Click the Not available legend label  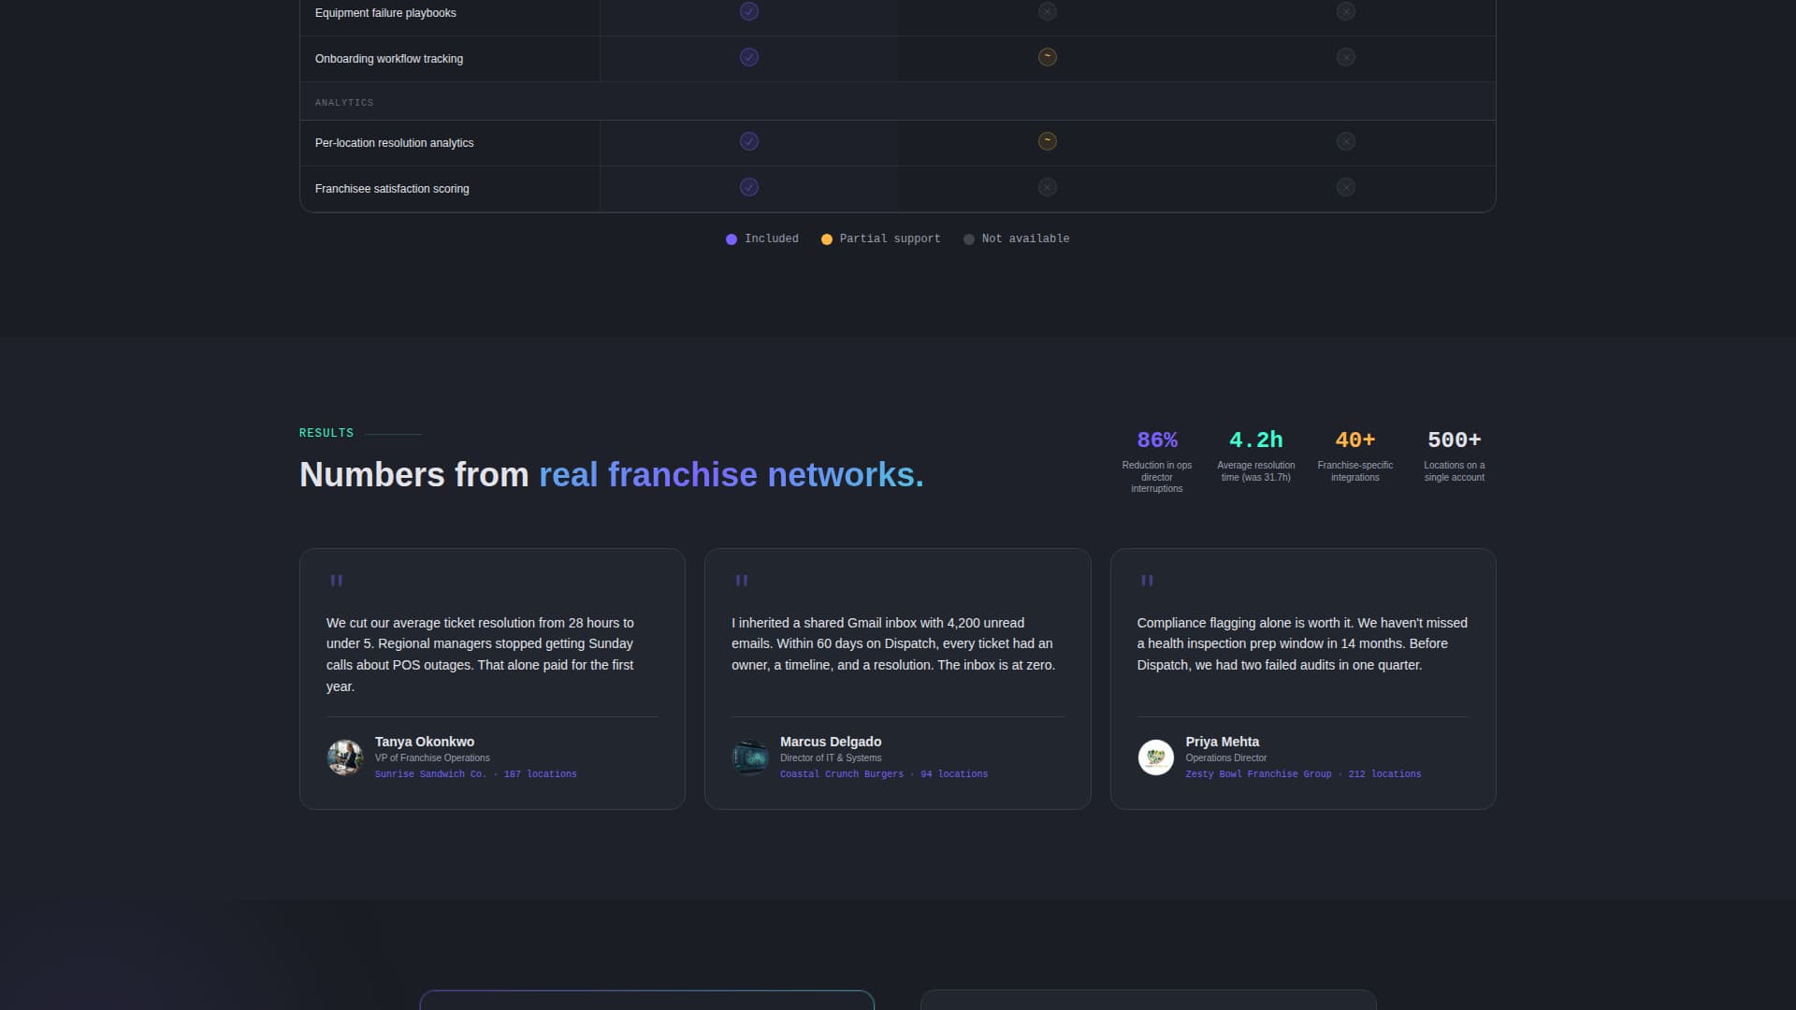click(x=1025, y=239)
